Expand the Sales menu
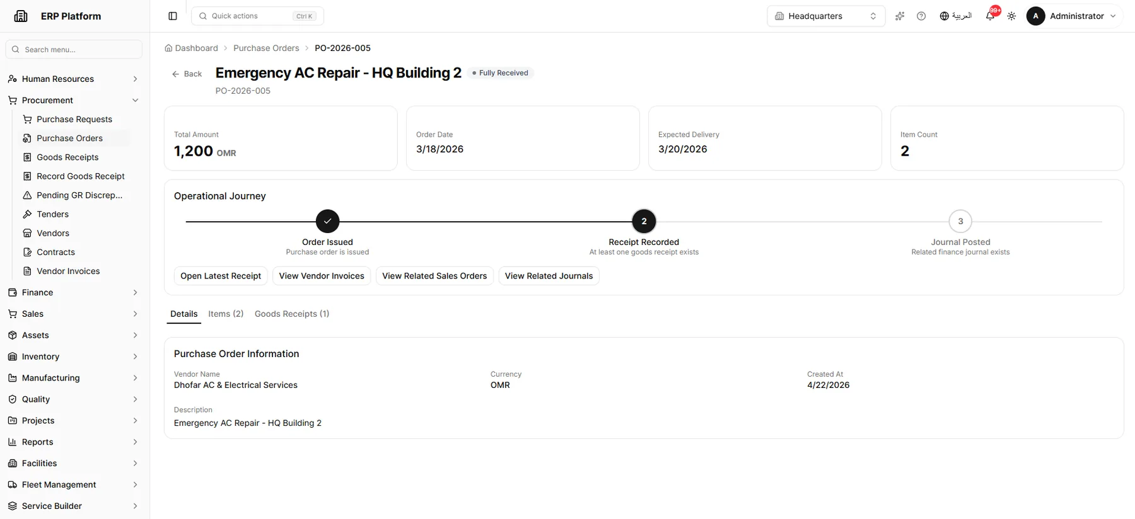Image resolution: width=1135 pixels, height=519 pixels. pos(73,314)
